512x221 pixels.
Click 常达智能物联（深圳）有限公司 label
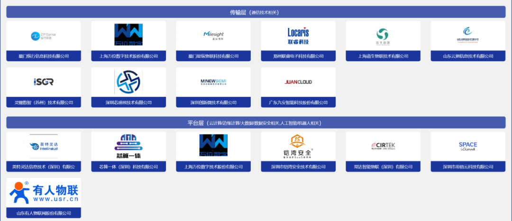pyautogui.click(x=383, y=167)
